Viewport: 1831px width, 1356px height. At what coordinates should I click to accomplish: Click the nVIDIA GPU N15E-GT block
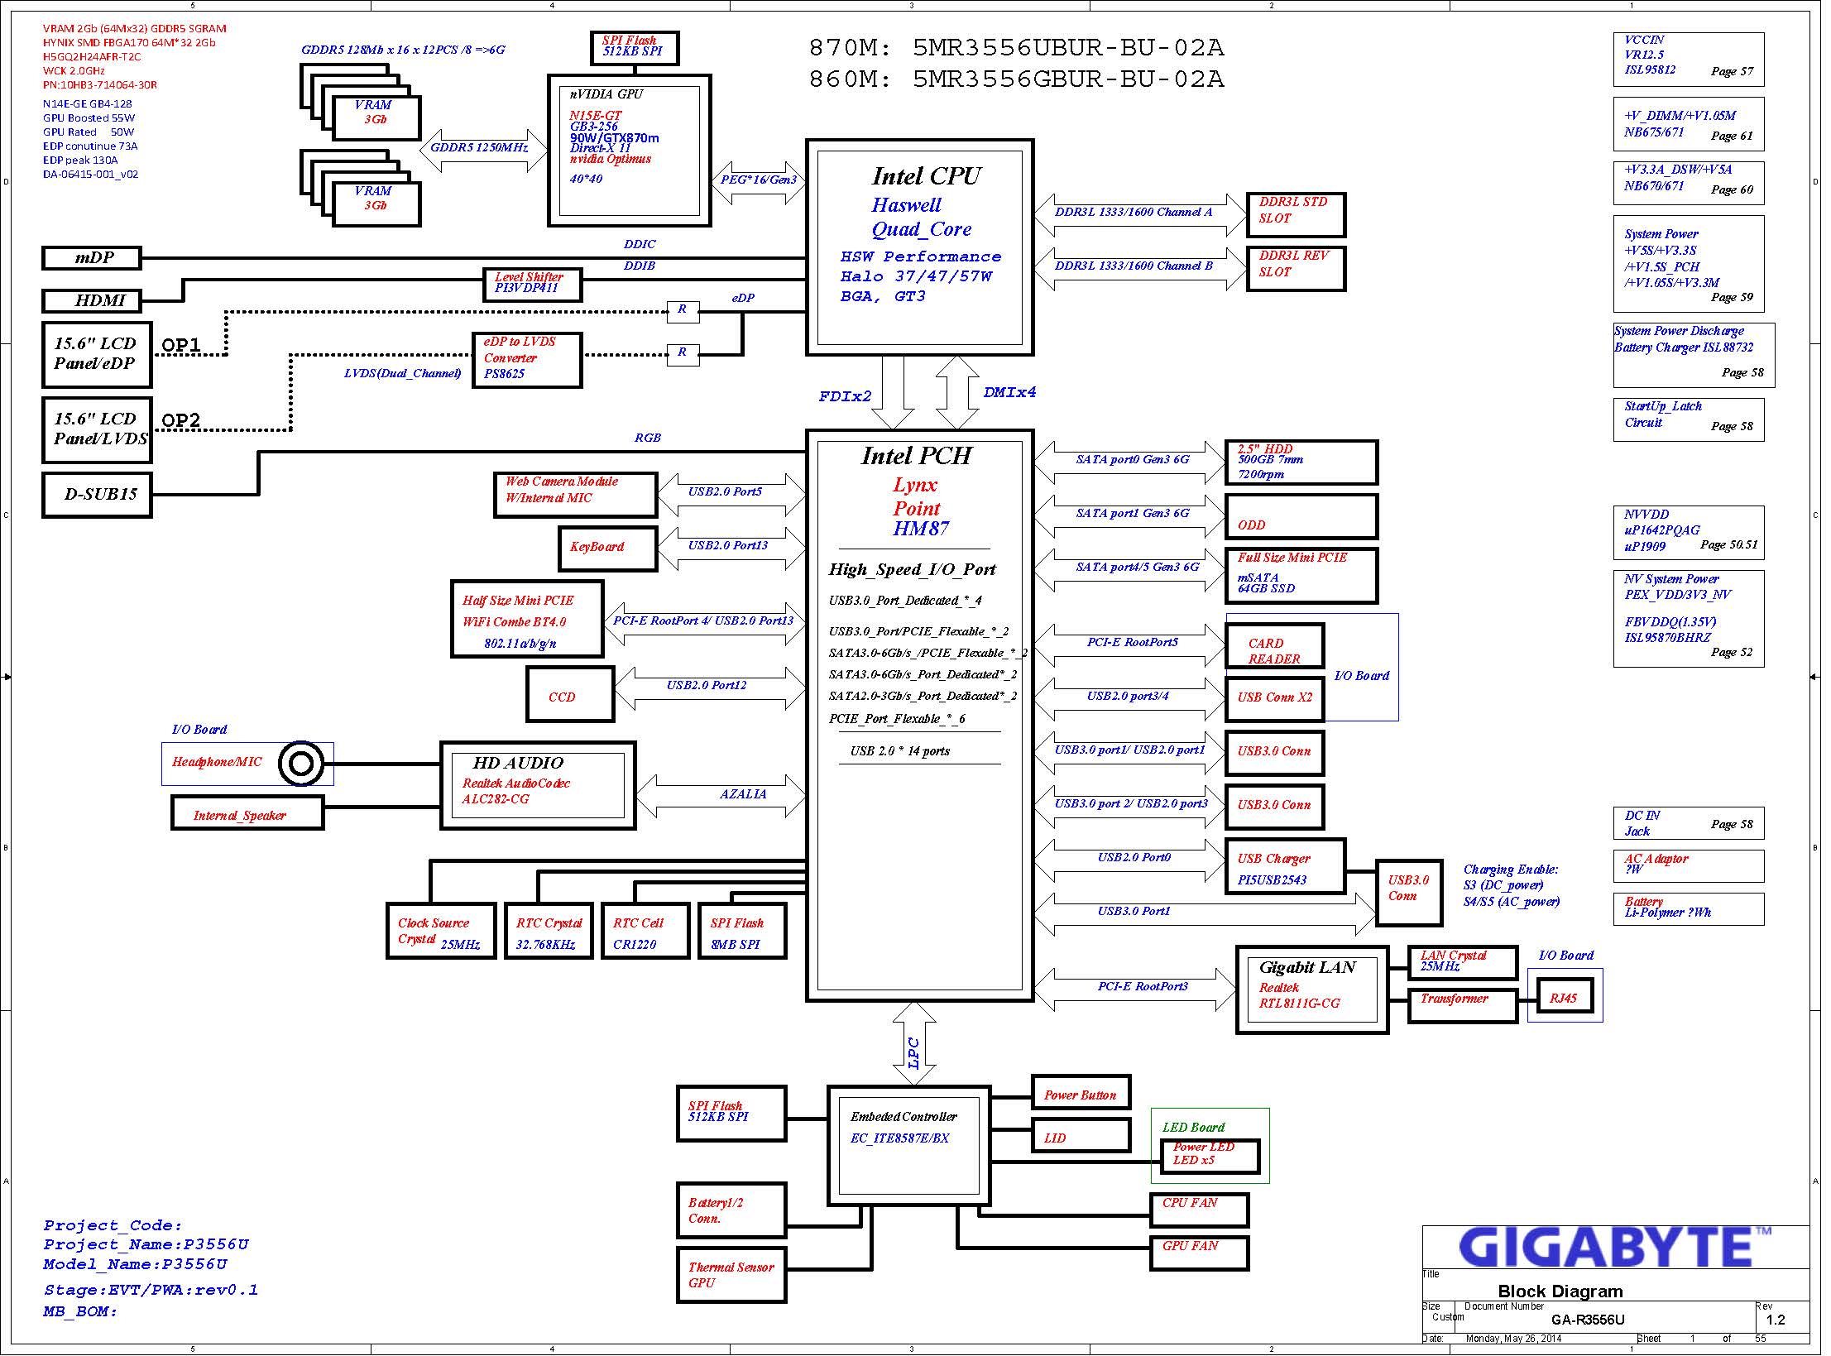pos(629,149)
